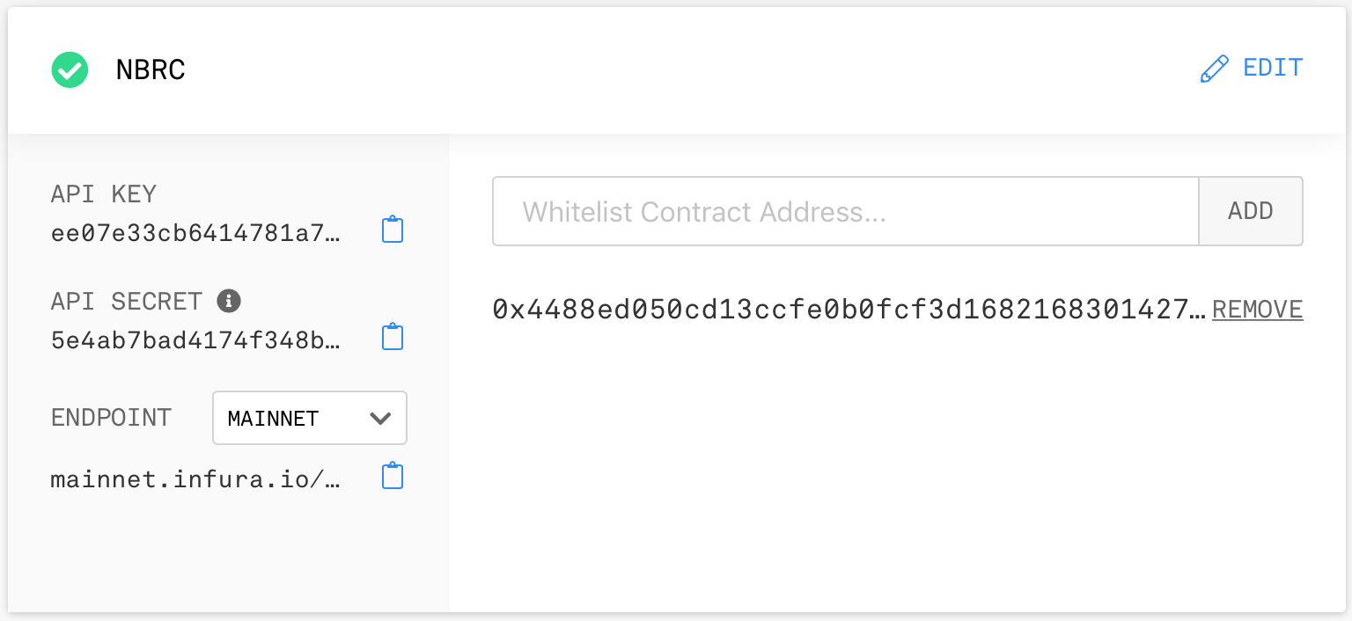1352x621 pixels.
Task: Focus the Whitelist Contract Address input field
Action: (846, 211)
